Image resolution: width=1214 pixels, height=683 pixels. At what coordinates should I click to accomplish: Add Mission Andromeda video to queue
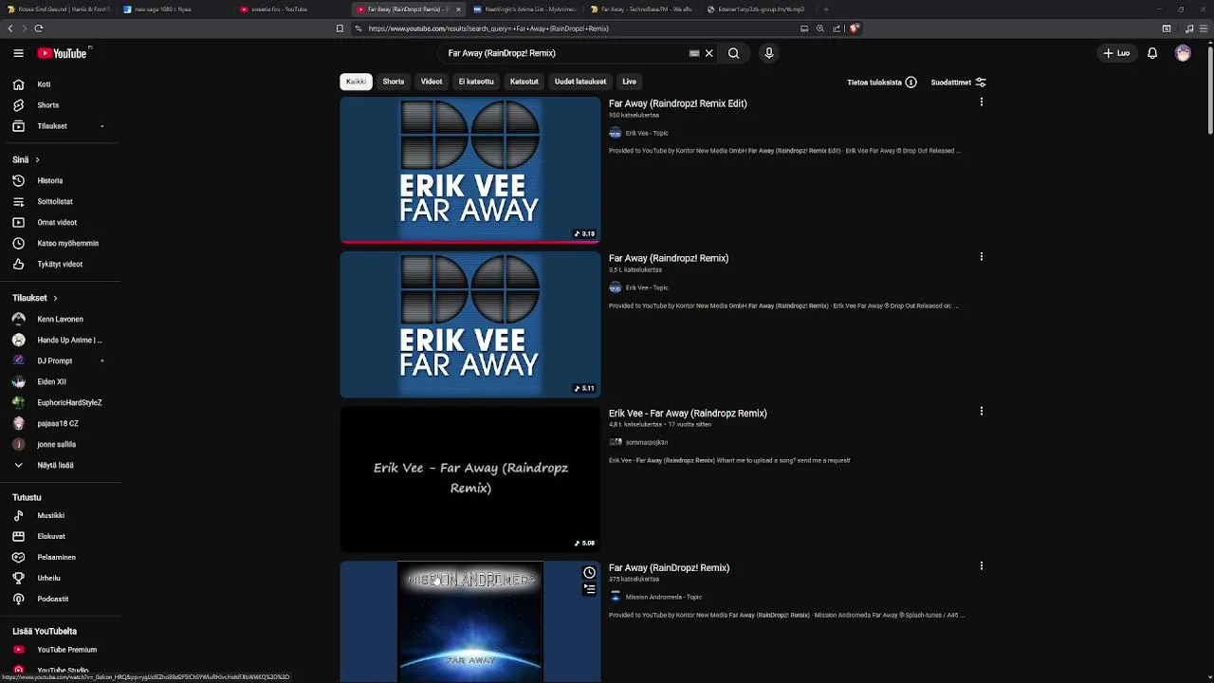coord(589,589)
